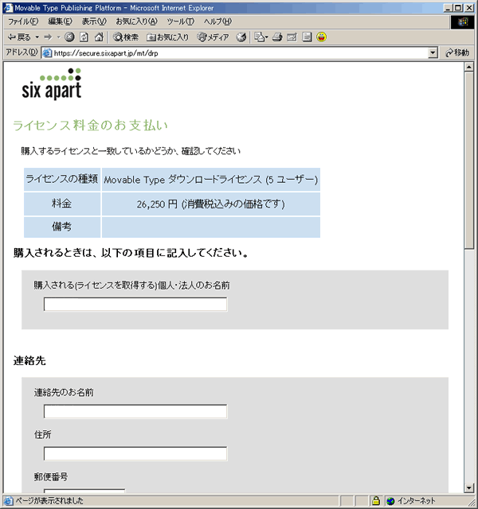
Task: Click the 移動 Go button
Action: (457, 53)
